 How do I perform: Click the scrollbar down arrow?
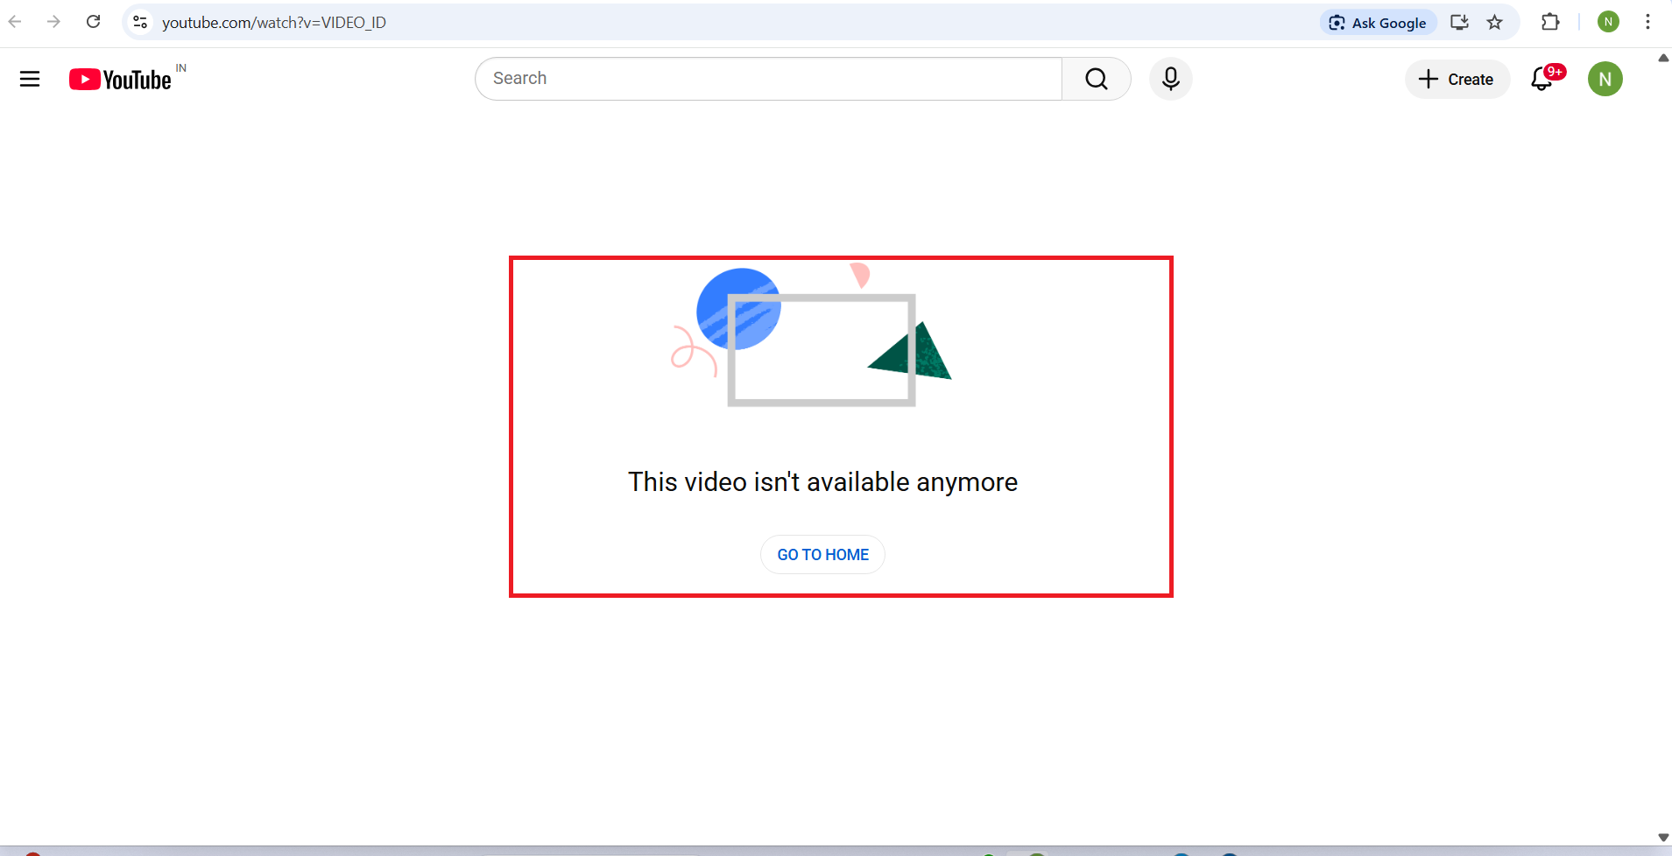click(1663, 838)
